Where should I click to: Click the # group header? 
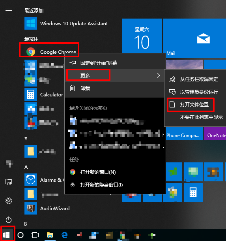pyautogui.click(x=26, y=138)
